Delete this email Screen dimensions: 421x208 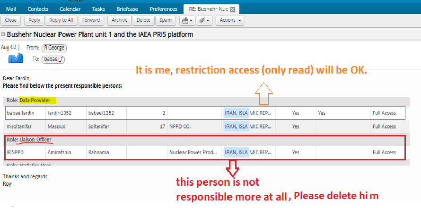pos(143,20)
